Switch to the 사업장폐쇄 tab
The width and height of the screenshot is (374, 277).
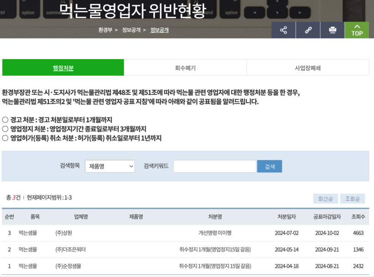click(307, 68)
